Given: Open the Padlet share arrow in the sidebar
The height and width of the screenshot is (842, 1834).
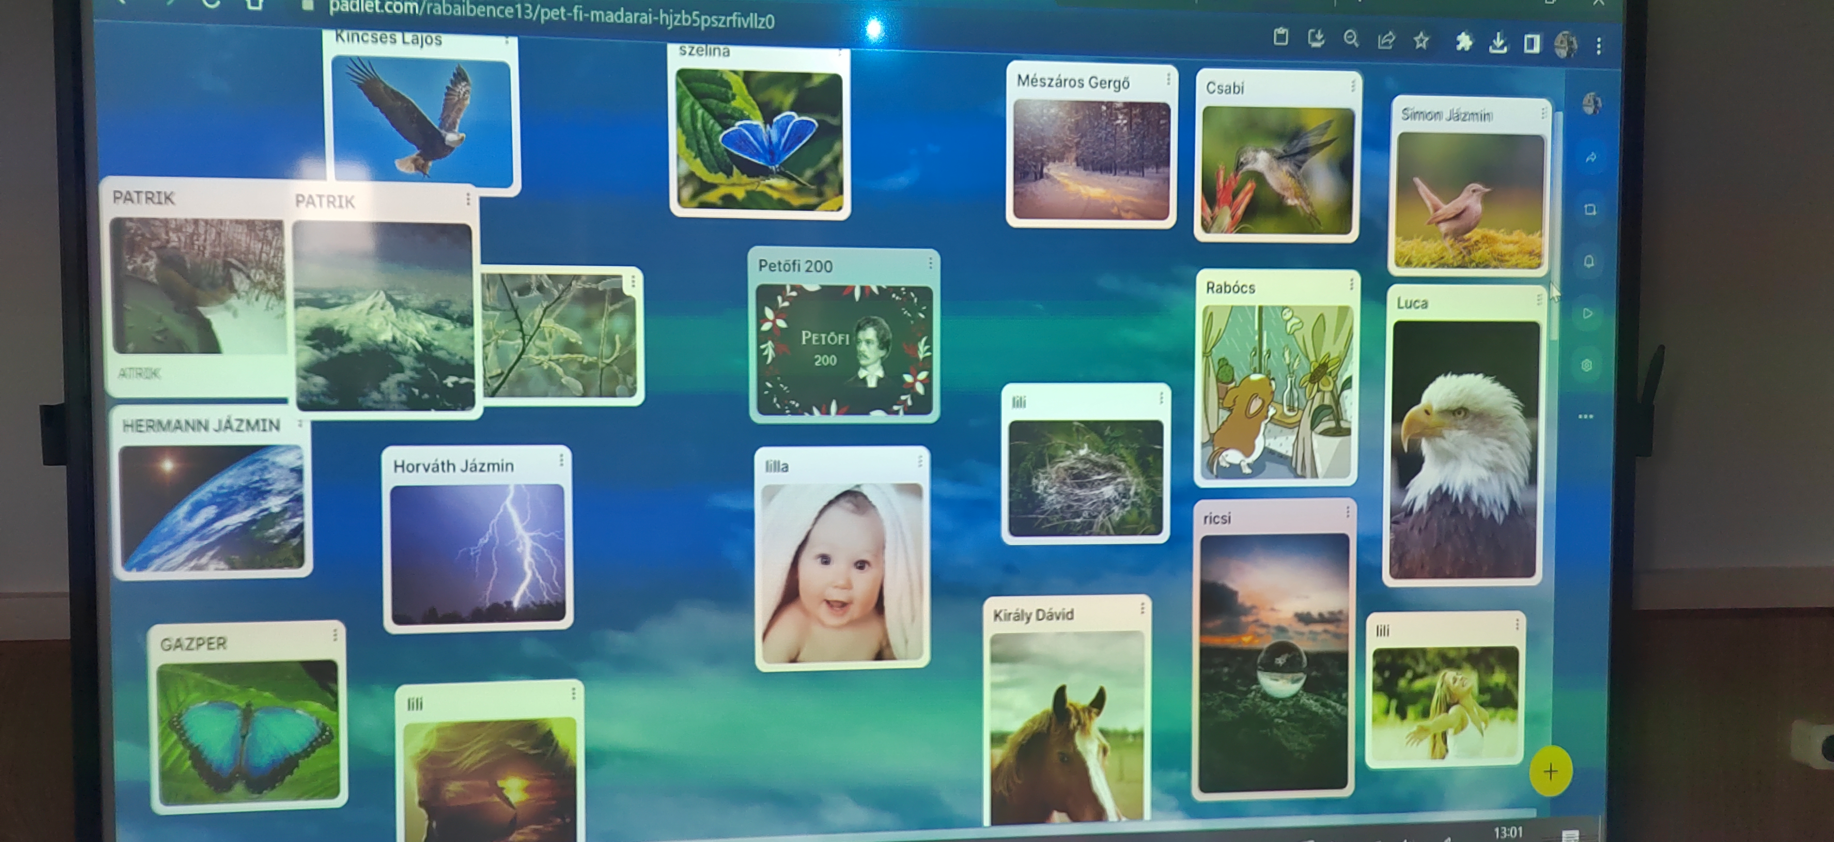Looking at the screenshot, I should pyautogui.click(x=1591, y=157).
